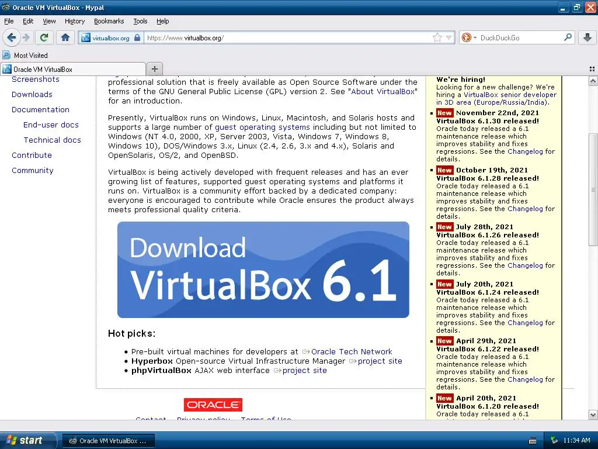Select Oracle VM VirtualBox taskbar button
The width and height of the screenshot is (598, 449).
[108, 441]
